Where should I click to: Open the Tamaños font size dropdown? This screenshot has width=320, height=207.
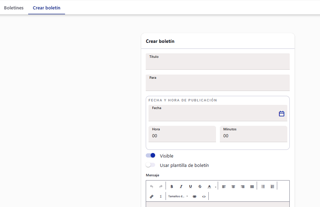(x=178, y=196)
